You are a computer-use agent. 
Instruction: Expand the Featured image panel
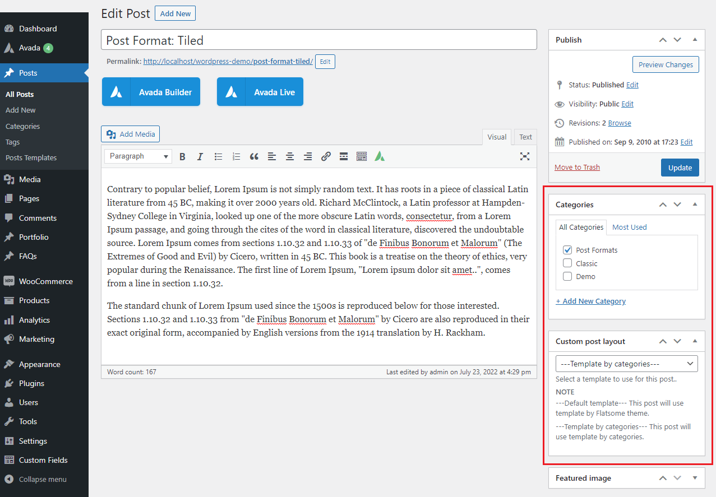[x=695, y=478]
